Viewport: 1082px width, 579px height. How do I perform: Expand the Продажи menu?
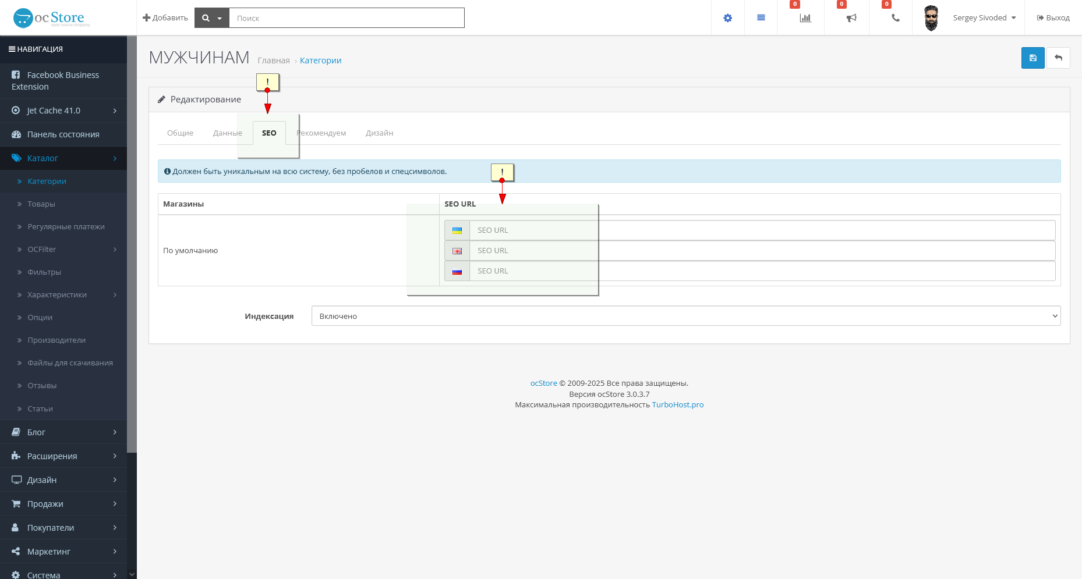[63, 504]
